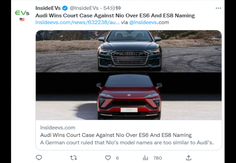Click the @InsideEVs handle
Screen dimensions: 236x163
(84, 8)
